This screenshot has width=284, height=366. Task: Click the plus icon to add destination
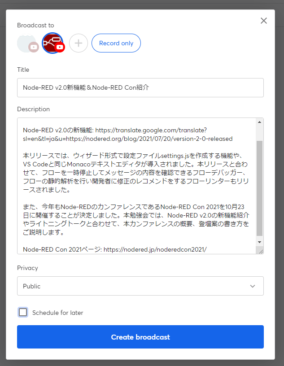click(x=79, y=43)
